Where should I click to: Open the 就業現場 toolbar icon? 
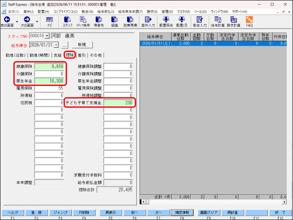(130, 21)
